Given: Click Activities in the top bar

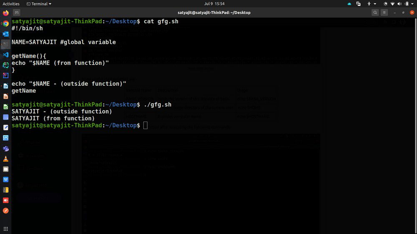Looking at the screenshot, I should point(11,4).
